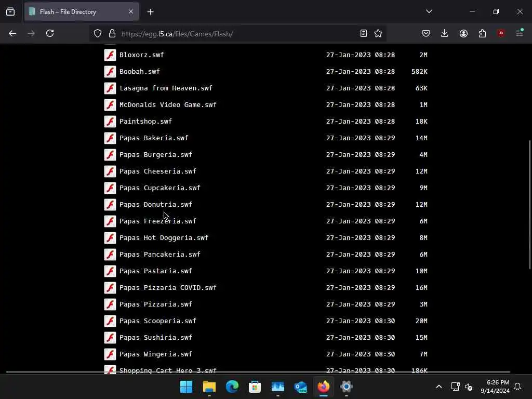Click the address bar URL field

click(x=237, y=34)
